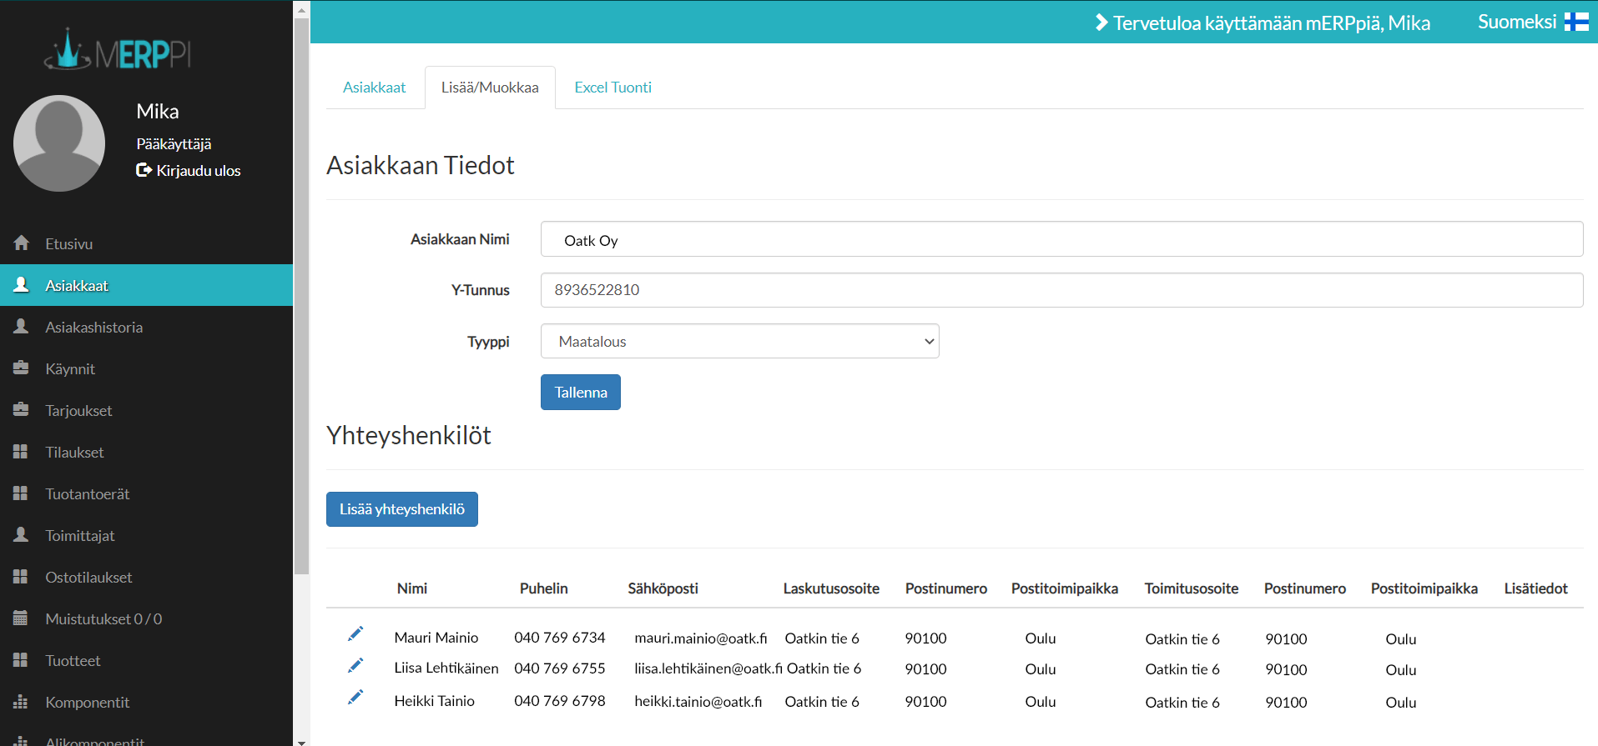Screen dimensions: 1598x746
Task: Click the Käynnit briefcase icon
Action: point(21,368)
